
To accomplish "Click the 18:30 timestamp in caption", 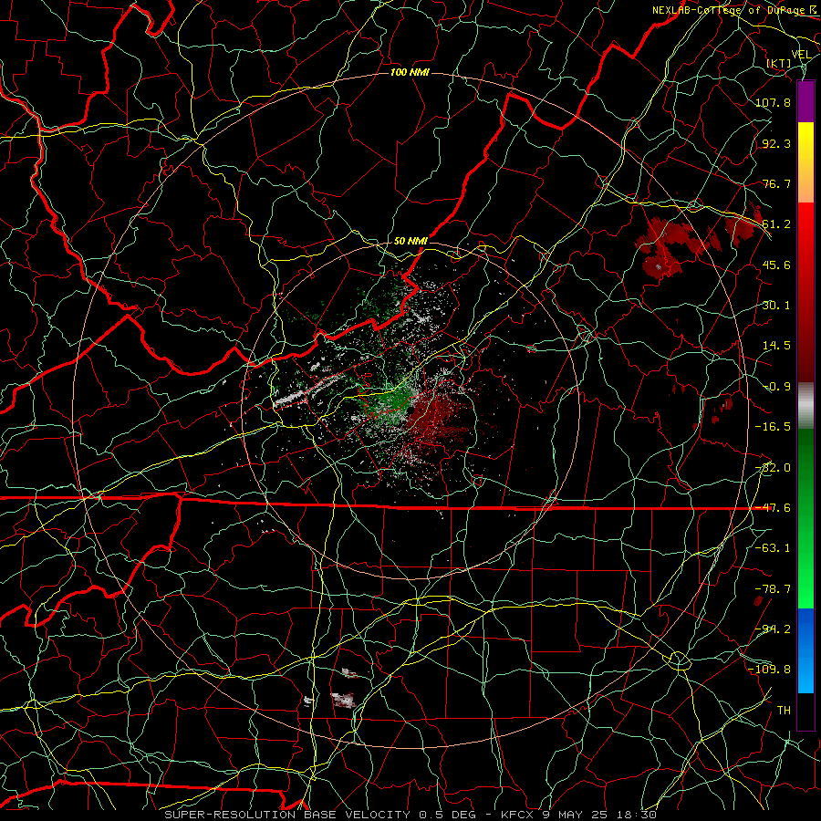I will point(637,815).
